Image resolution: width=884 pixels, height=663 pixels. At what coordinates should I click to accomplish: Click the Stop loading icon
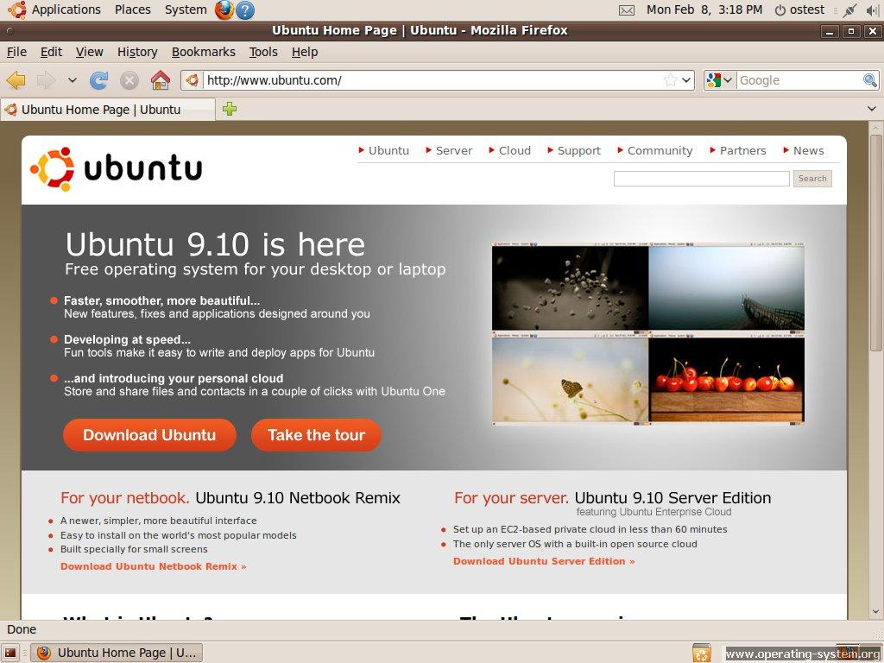[x=129, y=80]
